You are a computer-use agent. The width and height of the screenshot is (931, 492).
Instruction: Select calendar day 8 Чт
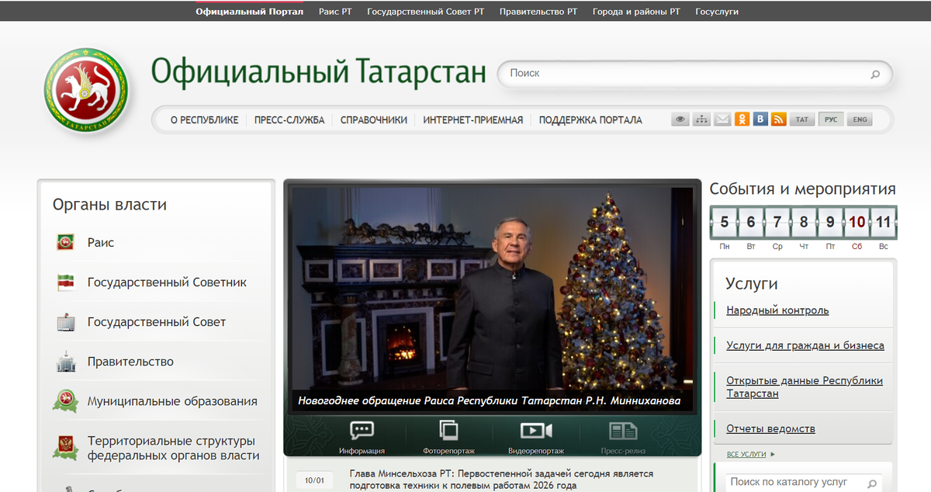[804, 223]
